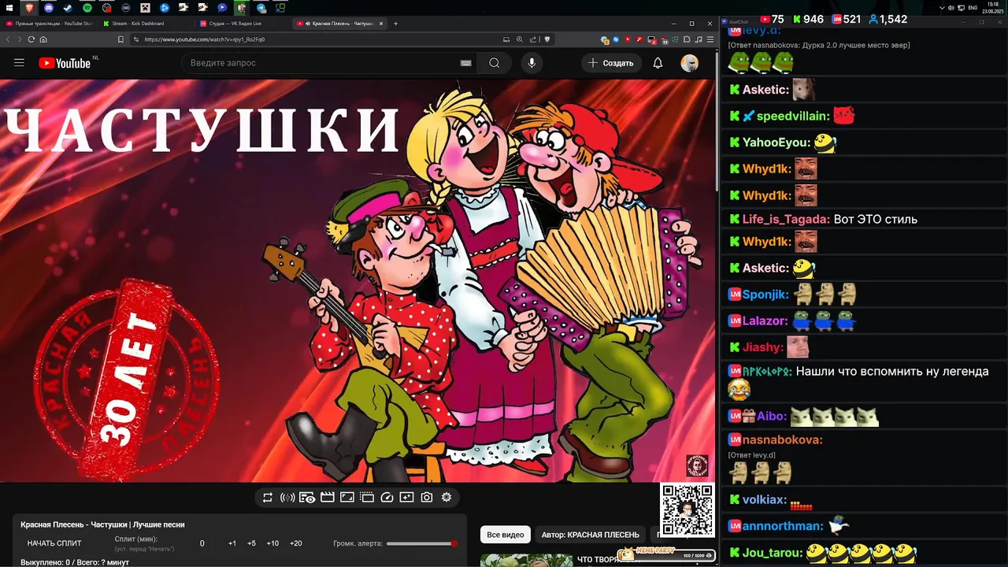Image resolution: width=1008 pixels, height=567 pixels.
Task: Open Telegram from the taskbar
Action: [x=261, y=8]
